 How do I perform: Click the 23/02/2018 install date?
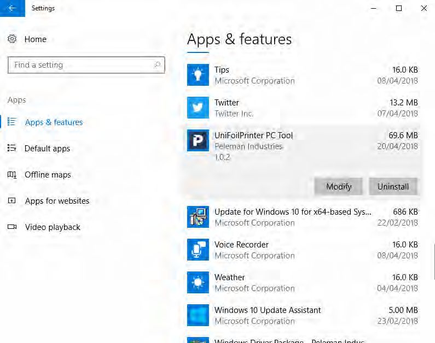(x=398, y=321)
